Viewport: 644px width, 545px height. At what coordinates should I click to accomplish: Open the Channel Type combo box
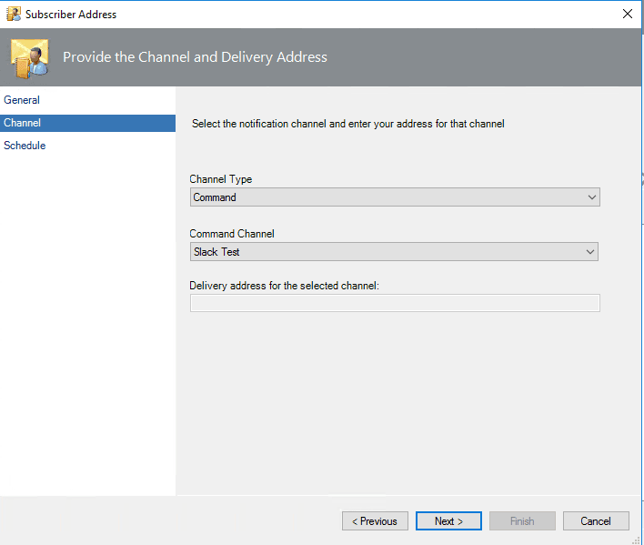pos(395,197)
